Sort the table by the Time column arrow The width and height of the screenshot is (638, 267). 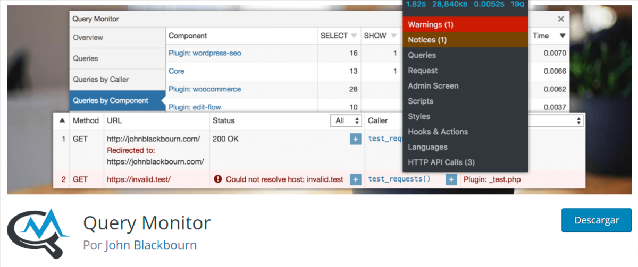562,36
